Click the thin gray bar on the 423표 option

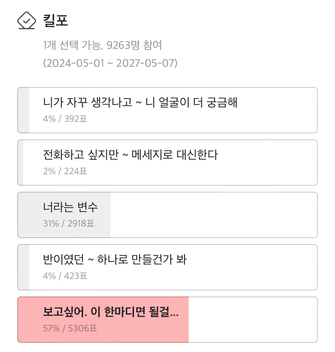[23, 267]
